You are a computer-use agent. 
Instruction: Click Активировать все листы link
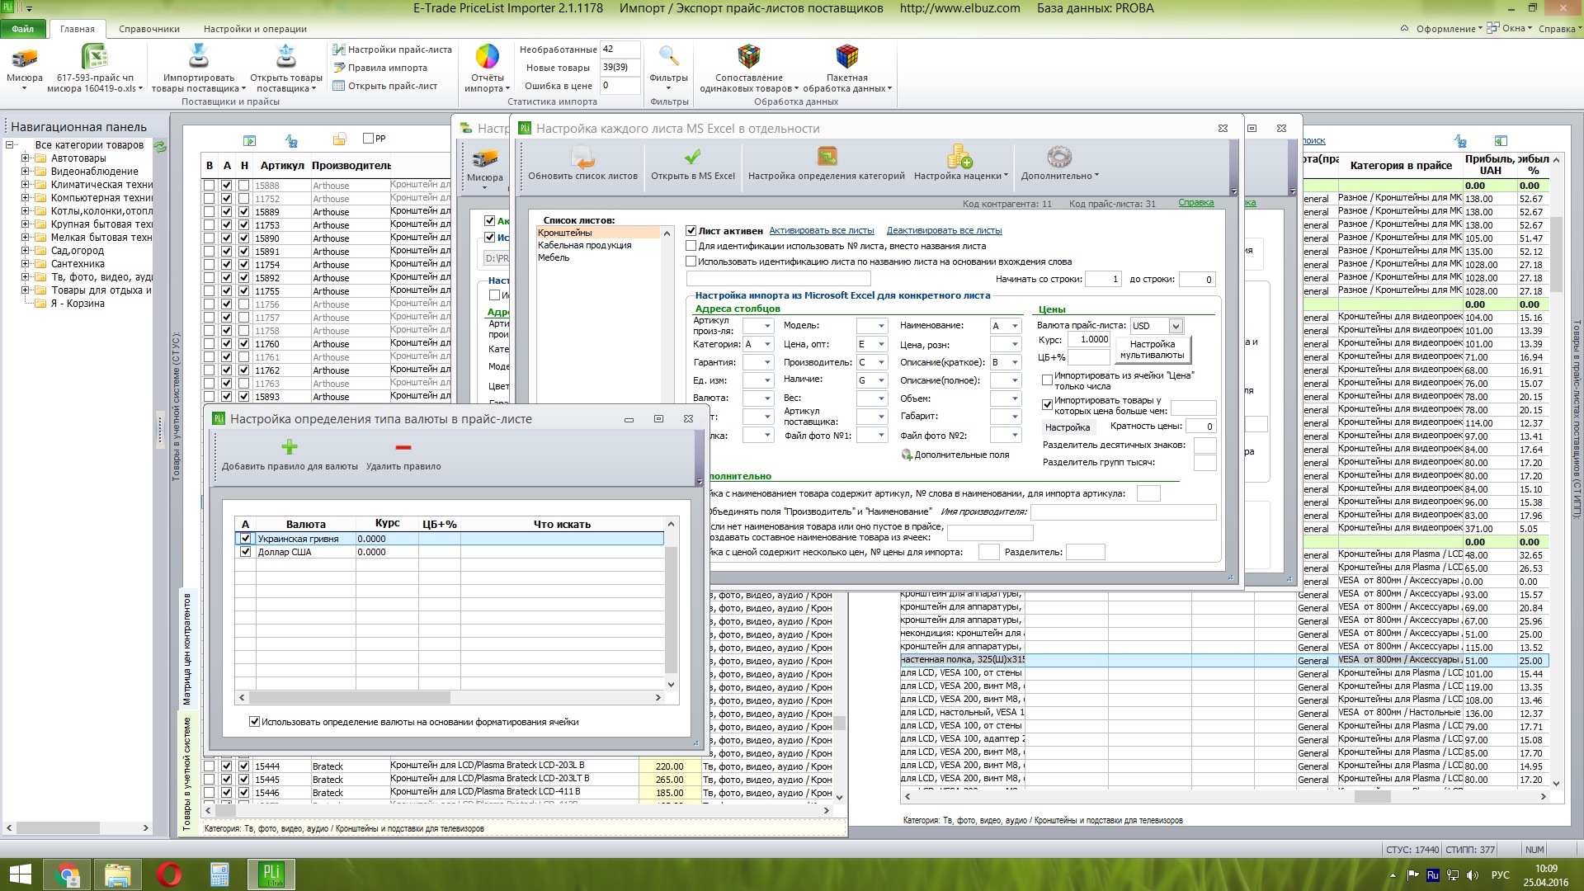[821, 231]
